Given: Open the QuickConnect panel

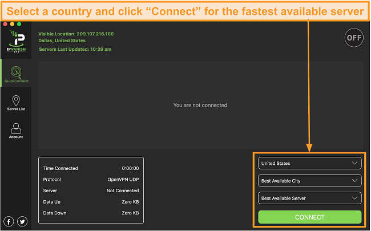Looking at the screenshot, I should 17,74.
